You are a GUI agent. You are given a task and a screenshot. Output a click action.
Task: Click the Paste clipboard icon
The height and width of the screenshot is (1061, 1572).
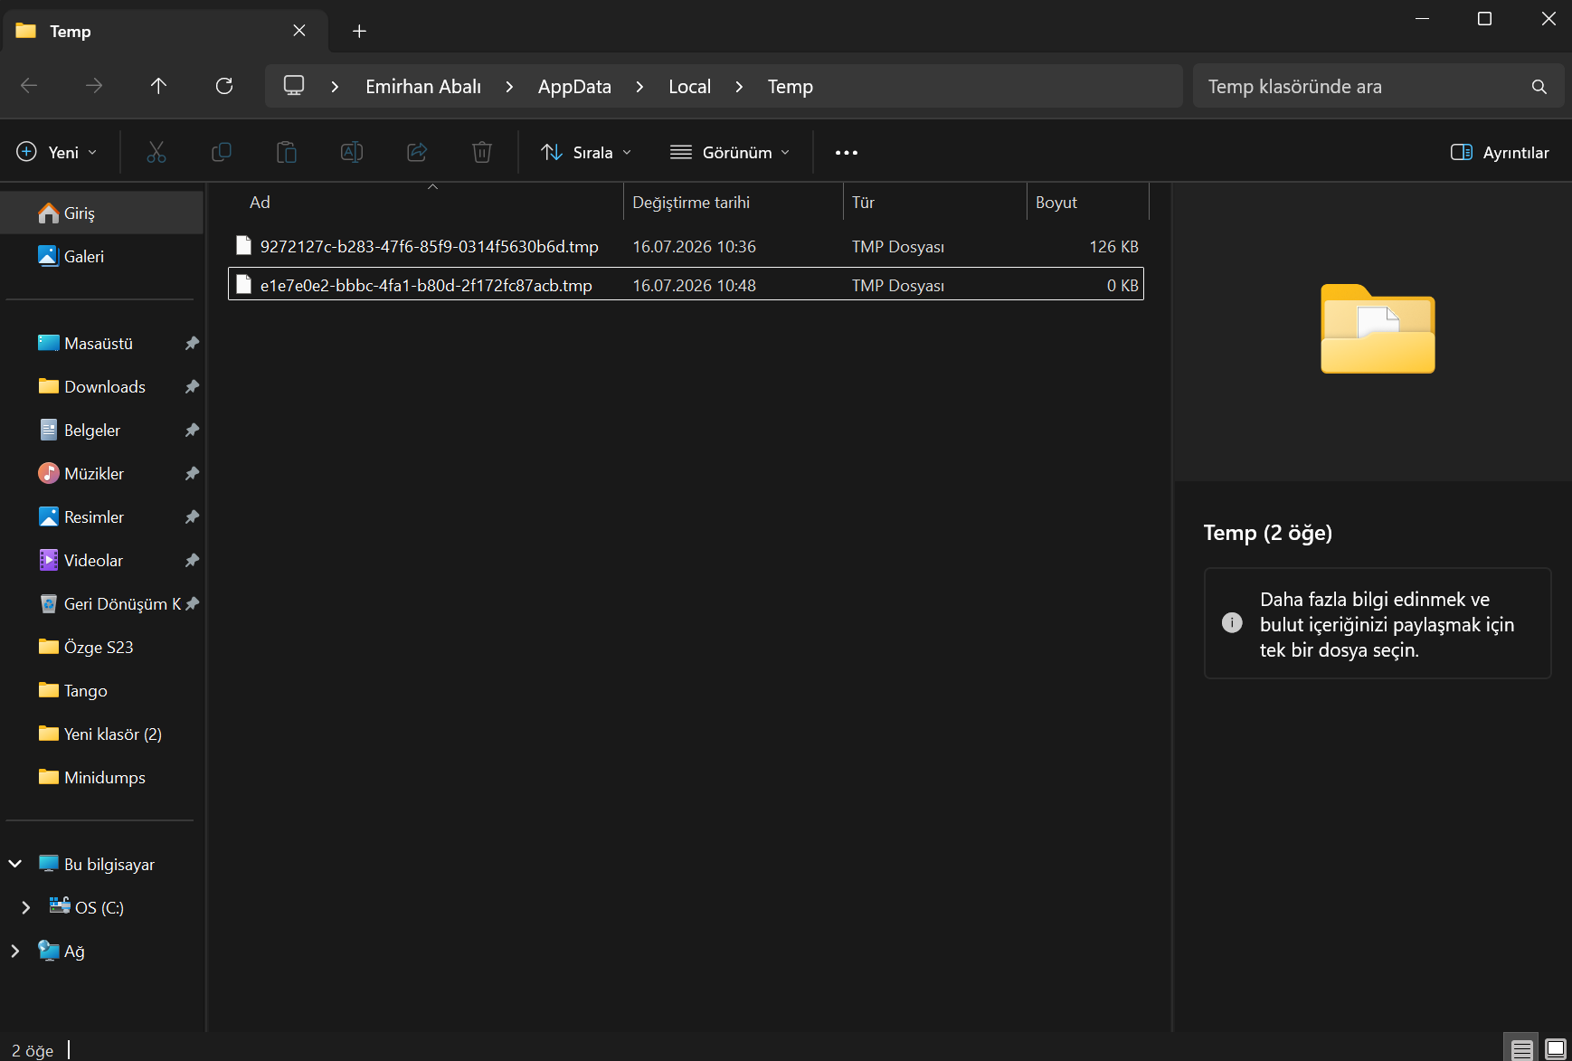click(287, 152)
